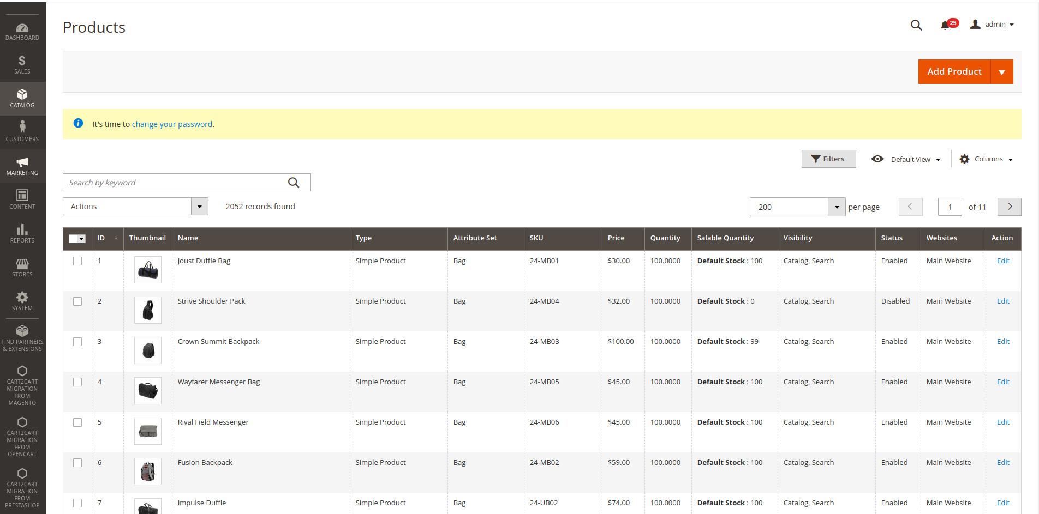
Task: Open the Content layout icon menu
Action: click(x=22, y=200)
